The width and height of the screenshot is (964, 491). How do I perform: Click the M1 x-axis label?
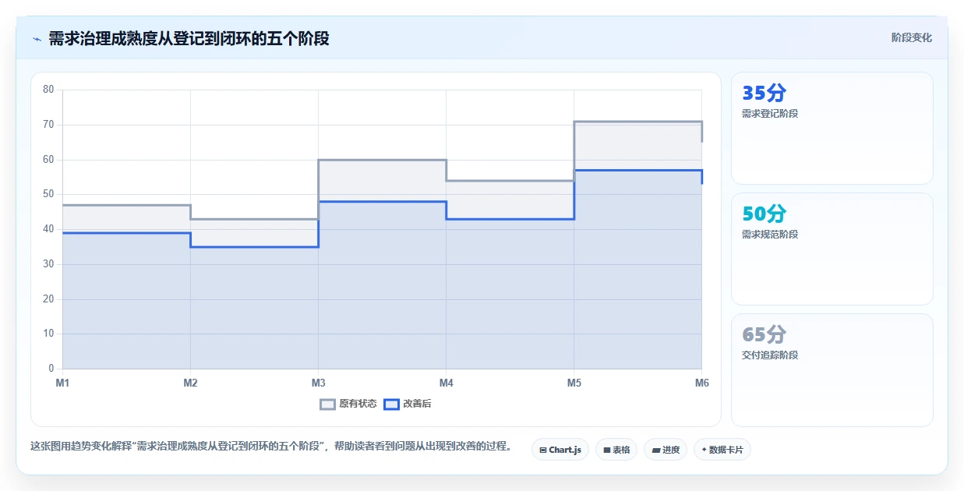click(x=62, y=383)
